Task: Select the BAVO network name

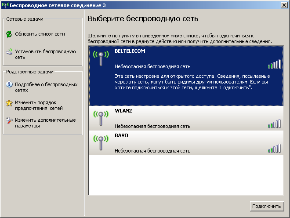Action: pos(121,135)
